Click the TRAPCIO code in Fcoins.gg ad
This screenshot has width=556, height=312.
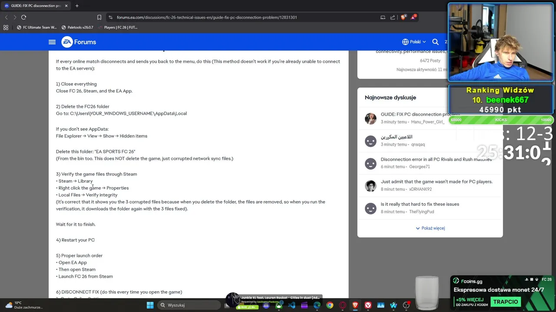[506, 302]
